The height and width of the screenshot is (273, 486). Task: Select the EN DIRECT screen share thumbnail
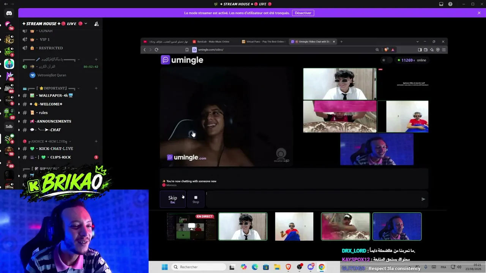pyautogui.click(x=191, y=226)
